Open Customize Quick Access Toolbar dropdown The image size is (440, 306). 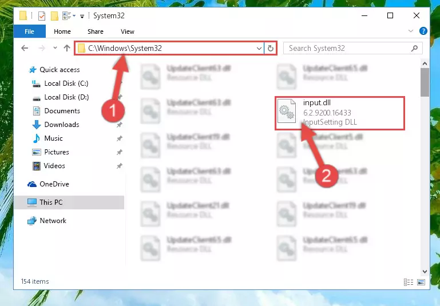click(82, 16)
